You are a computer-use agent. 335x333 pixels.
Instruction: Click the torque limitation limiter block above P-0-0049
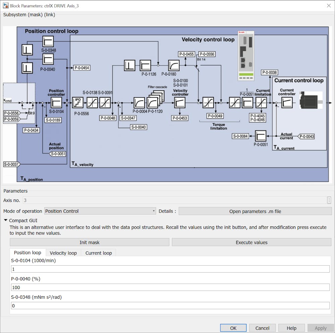pyautogui.click(x=208, y=103)
